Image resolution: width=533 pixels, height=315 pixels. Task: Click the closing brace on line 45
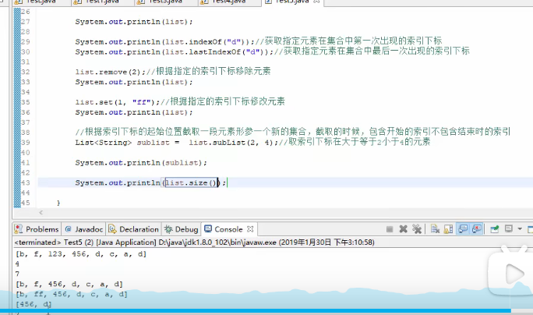(58, 203)
